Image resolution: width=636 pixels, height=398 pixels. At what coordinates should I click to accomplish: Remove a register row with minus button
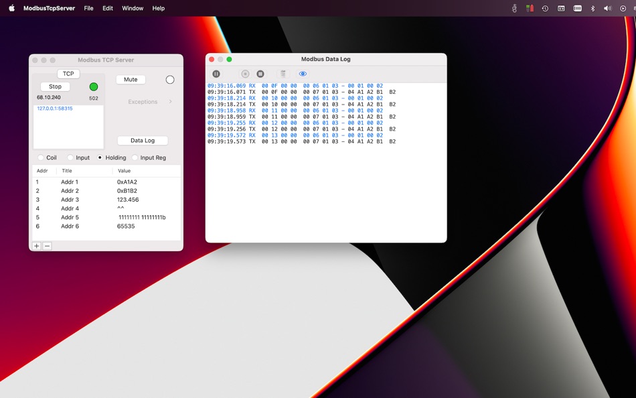(47, 246)
